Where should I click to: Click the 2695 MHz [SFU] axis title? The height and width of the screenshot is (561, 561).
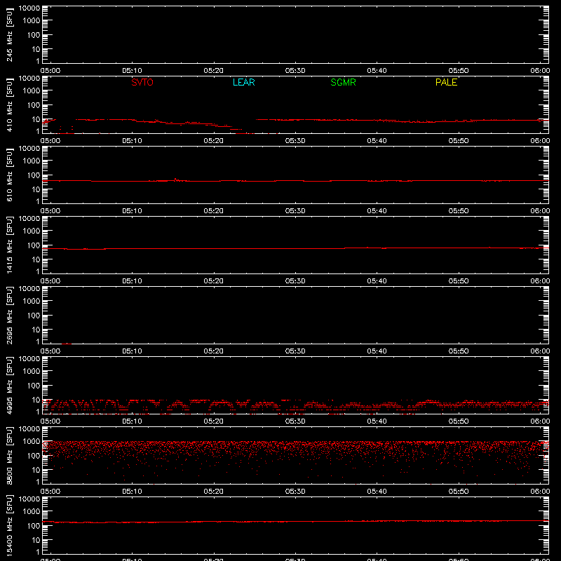tap(9, 315)
